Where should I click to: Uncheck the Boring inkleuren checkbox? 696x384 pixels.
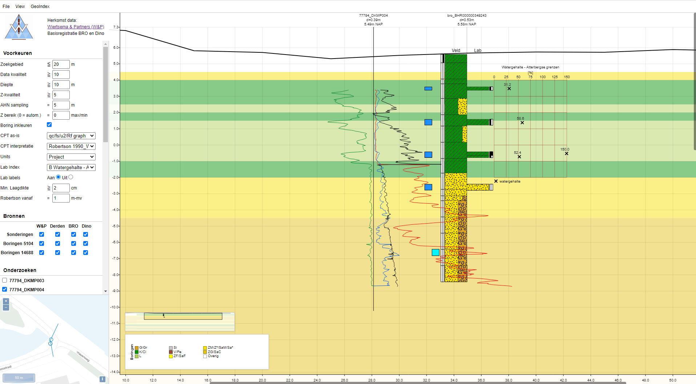49,125
